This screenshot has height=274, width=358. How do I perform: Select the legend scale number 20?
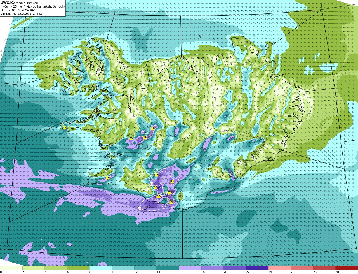pos(225,272)
